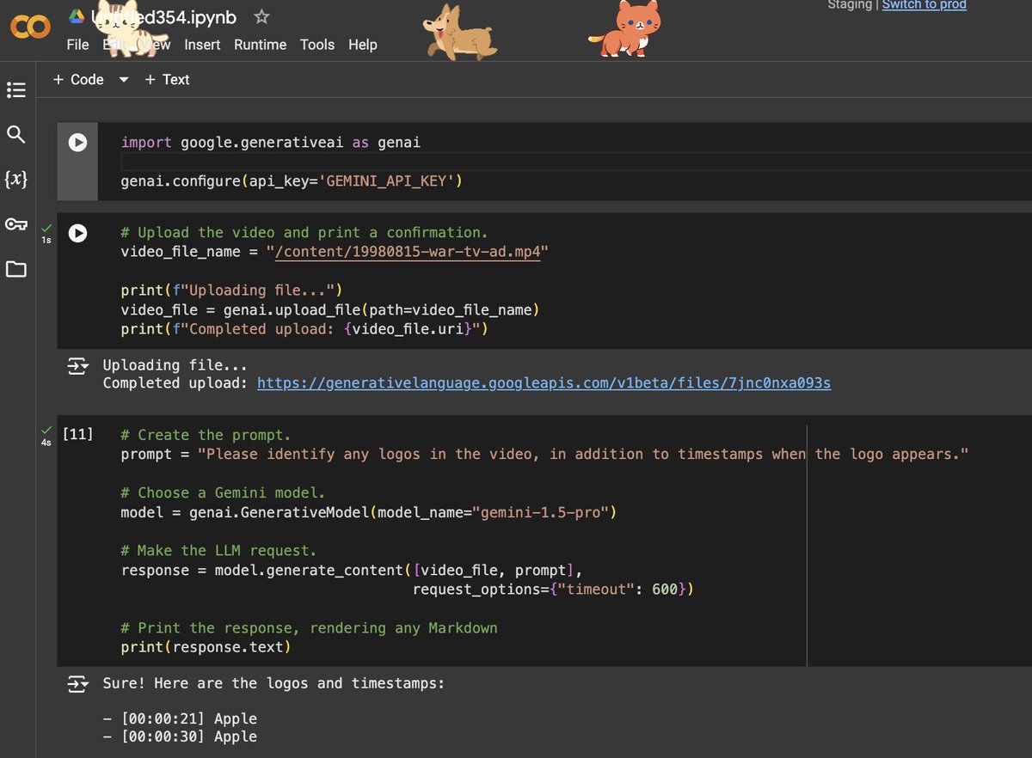Open the secrets key icon panel
This screenshot has width=1032, height=758.
(16, 224)
